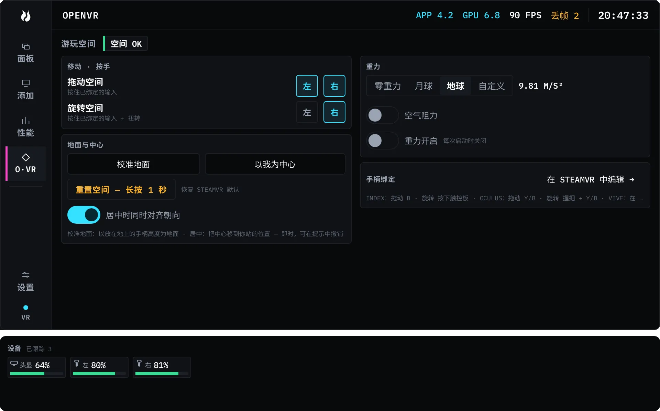
Task: Click the APP 4.2 timing readout
Action: coord(434,15)
